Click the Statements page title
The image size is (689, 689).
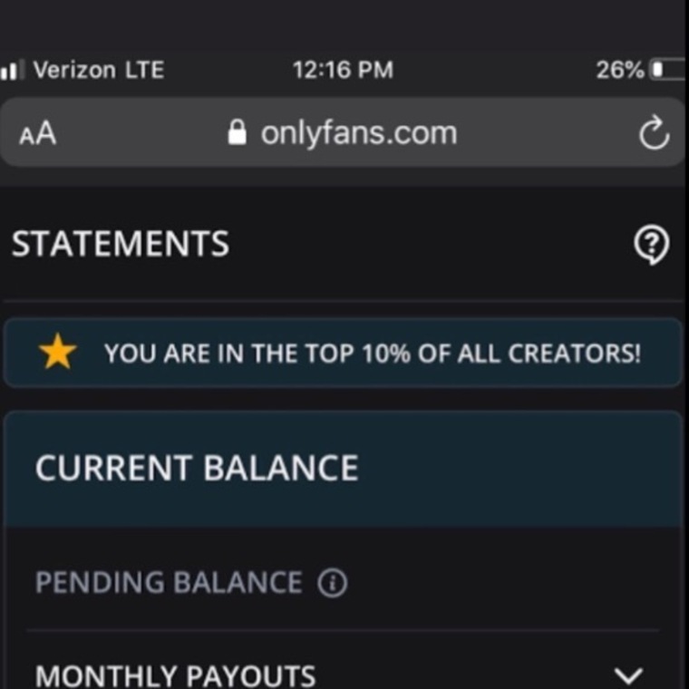[120, 244]
